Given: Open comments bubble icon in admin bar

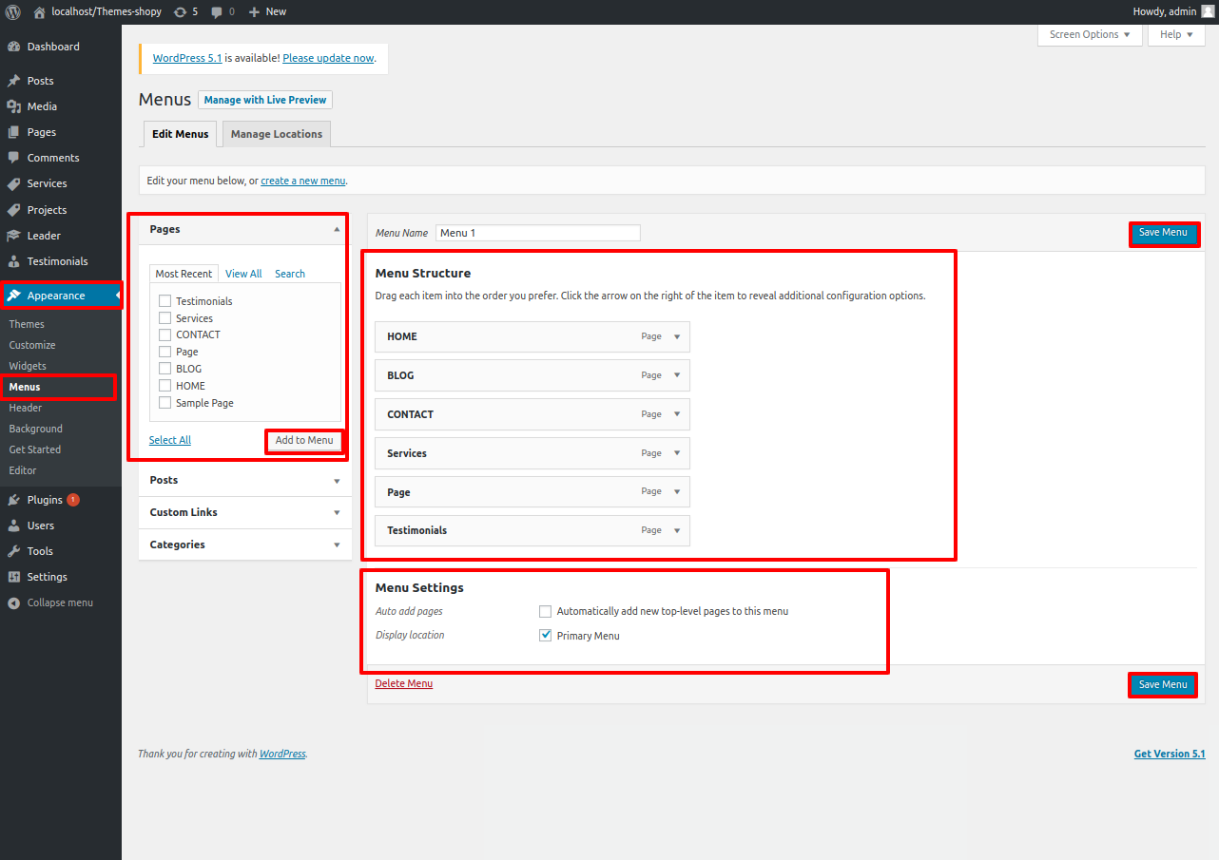Looking at the screenshot, I should click(218, 11).
